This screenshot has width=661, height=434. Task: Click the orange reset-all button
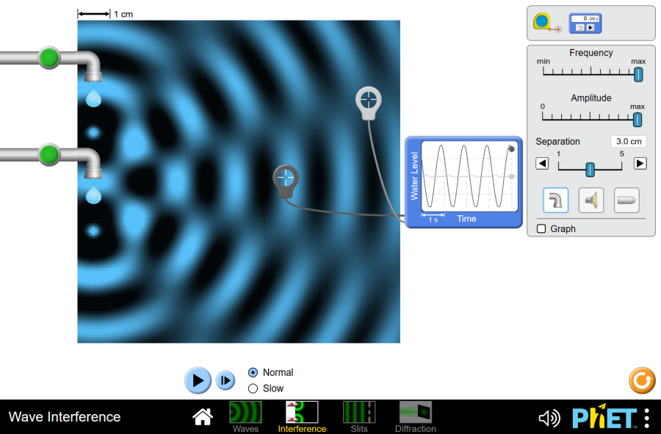[x=641, y=380]
